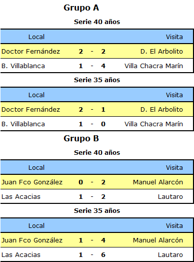Click B. Villablanca in Grupo A Serie 35

coord(23,124)
